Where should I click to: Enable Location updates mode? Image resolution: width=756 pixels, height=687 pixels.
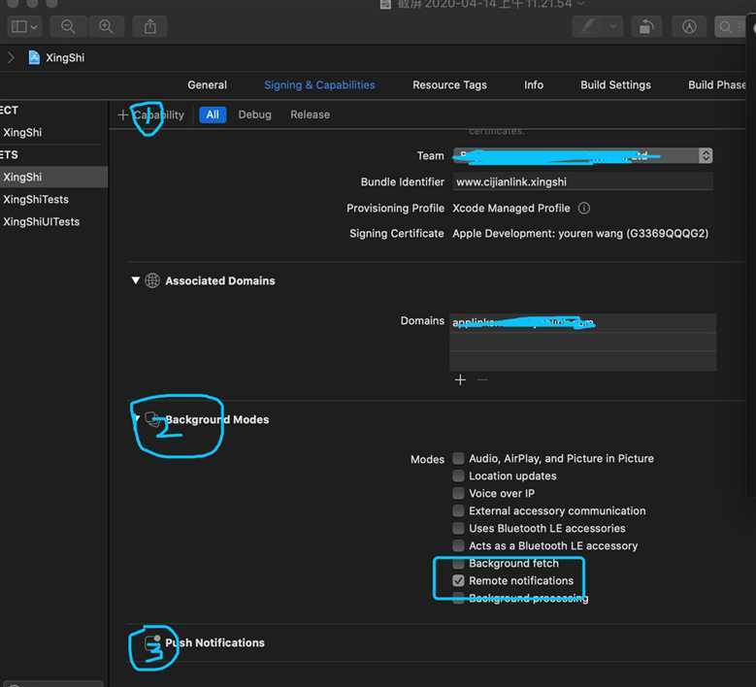coord(458,475)
